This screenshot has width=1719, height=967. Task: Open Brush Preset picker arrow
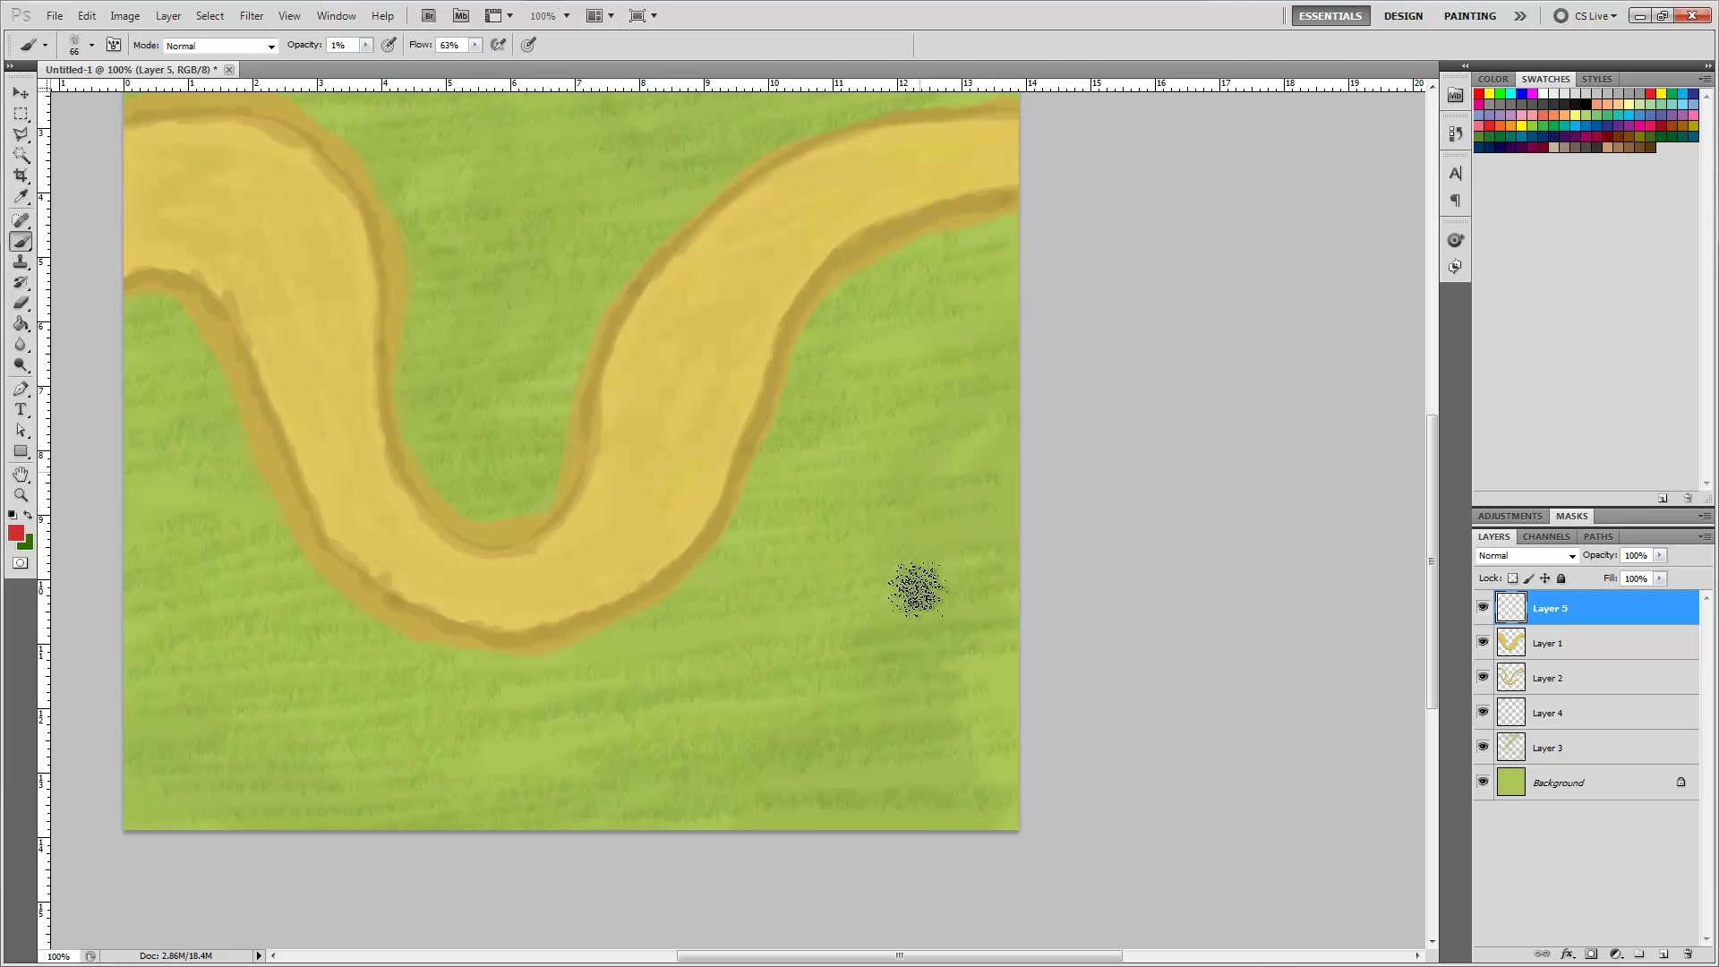tap(91, 45)
